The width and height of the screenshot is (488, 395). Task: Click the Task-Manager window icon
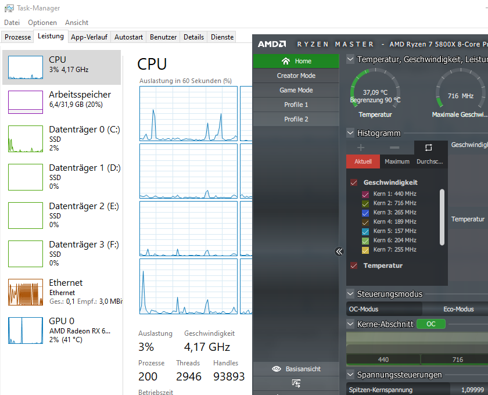coord(9,8)
